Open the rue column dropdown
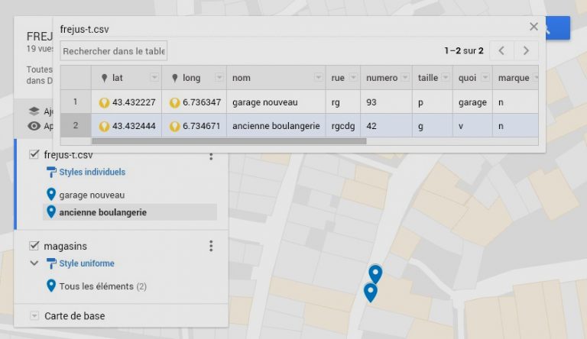This screenshot has width=587, height=339. (x=353, y=77)
